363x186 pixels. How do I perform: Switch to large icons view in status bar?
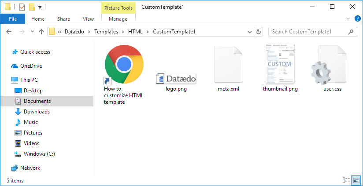[356, 180]
